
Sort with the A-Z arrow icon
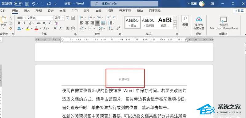pyautogui.click(x=111, y=28)
